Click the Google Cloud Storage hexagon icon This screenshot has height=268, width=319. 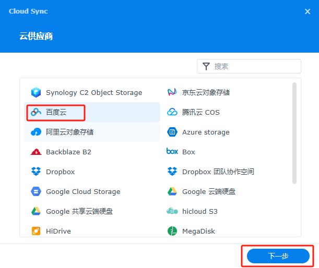click(x=36, y=191)
